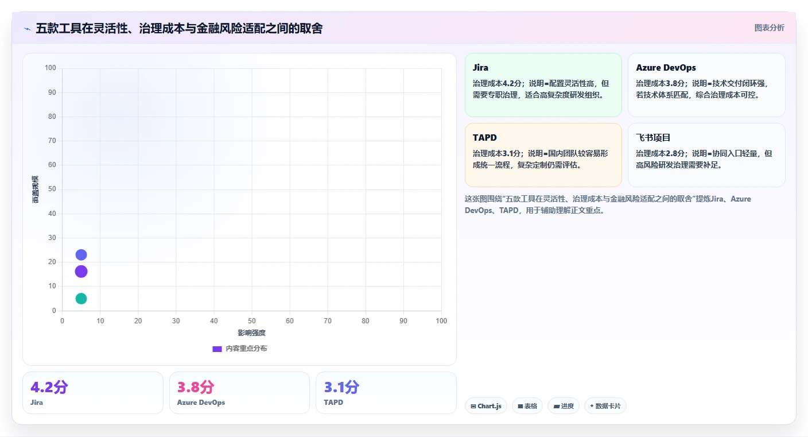Open the Azure DevOps description card

pos(706,85)
